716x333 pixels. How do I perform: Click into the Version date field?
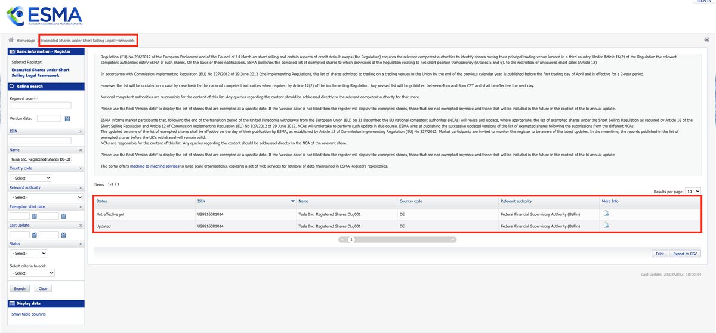pos(49,118)
